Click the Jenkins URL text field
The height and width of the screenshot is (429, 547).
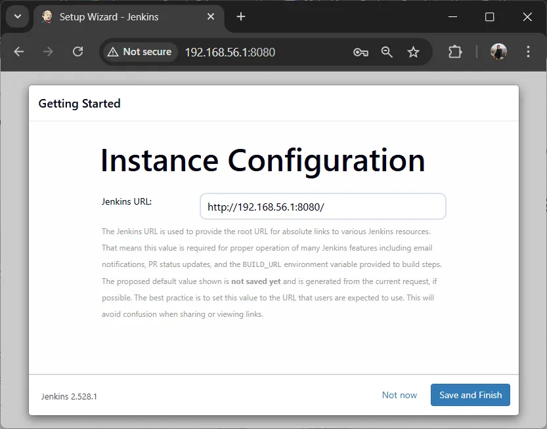click(322, 207)
